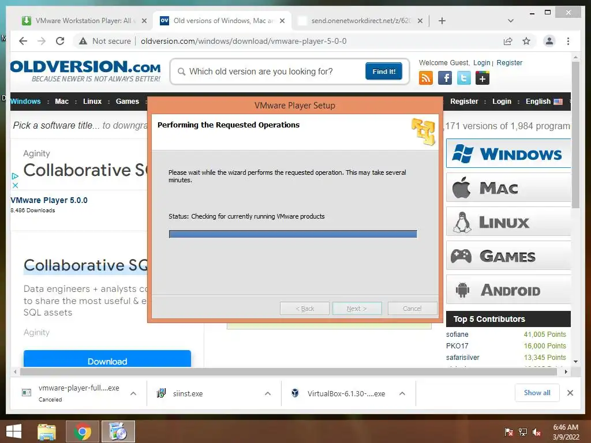Bookmark this page with the star icon
Image resolution: width=591 pixels, height=443 pixels.
click(x=526, y=41)
